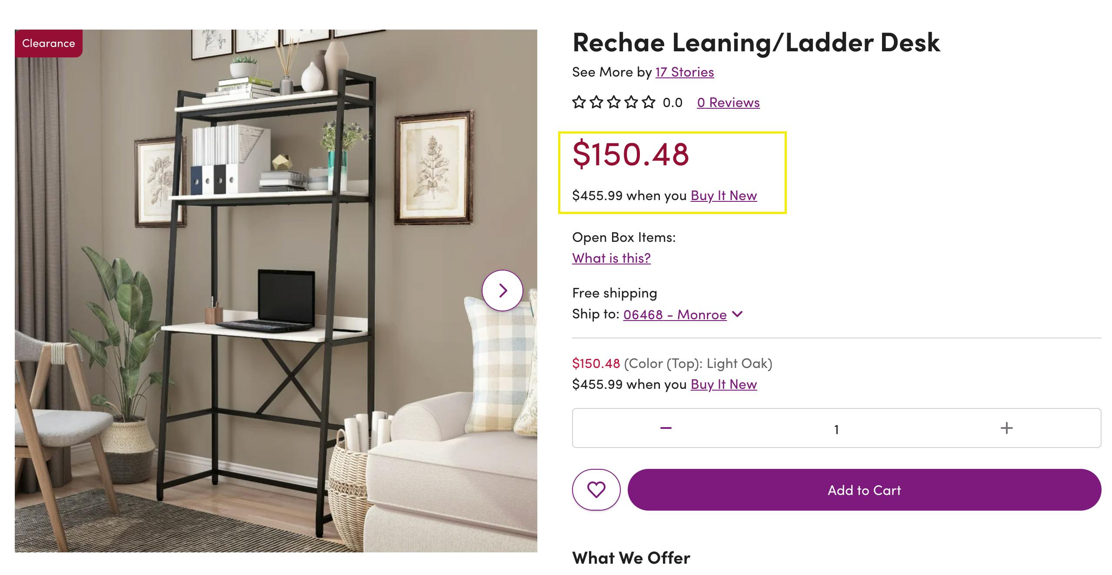Click the lower Buy It New link
1112x575 pixels.
723,384
